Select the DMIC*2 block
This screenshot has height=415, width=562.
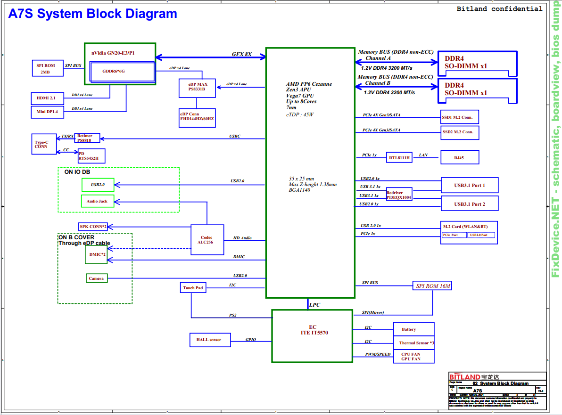(x=96, y=254)
